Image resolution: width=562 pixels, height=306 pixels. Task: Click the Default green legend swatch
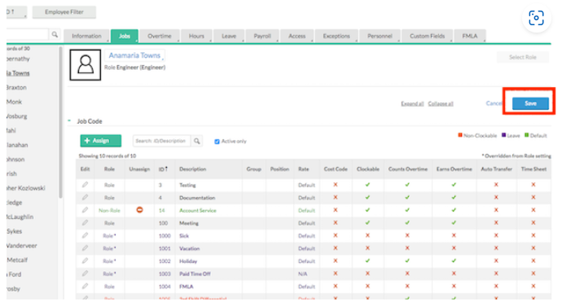pyautogui.click(x=526, y=135)
